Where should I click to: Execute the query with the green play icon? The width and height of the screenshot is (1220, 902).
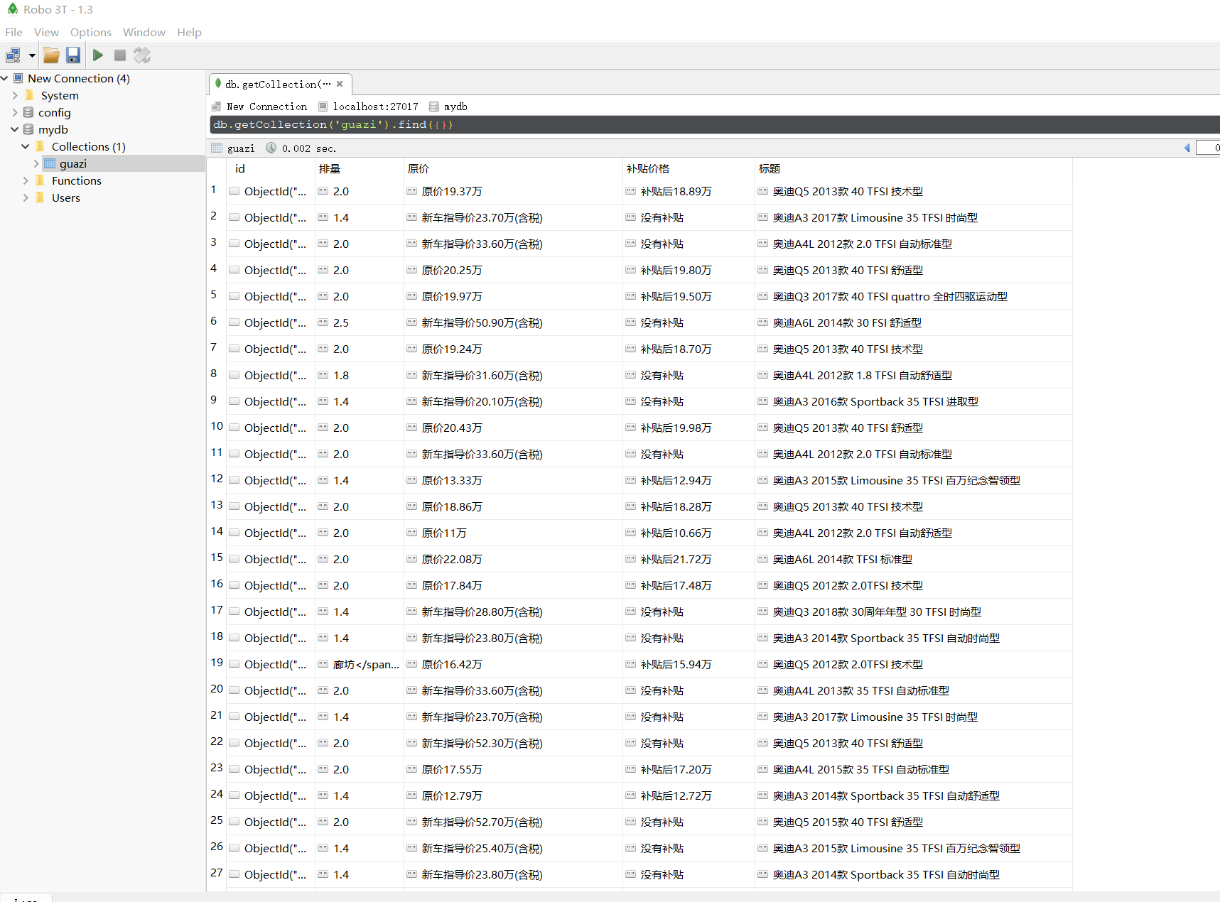tap(98, 55)
